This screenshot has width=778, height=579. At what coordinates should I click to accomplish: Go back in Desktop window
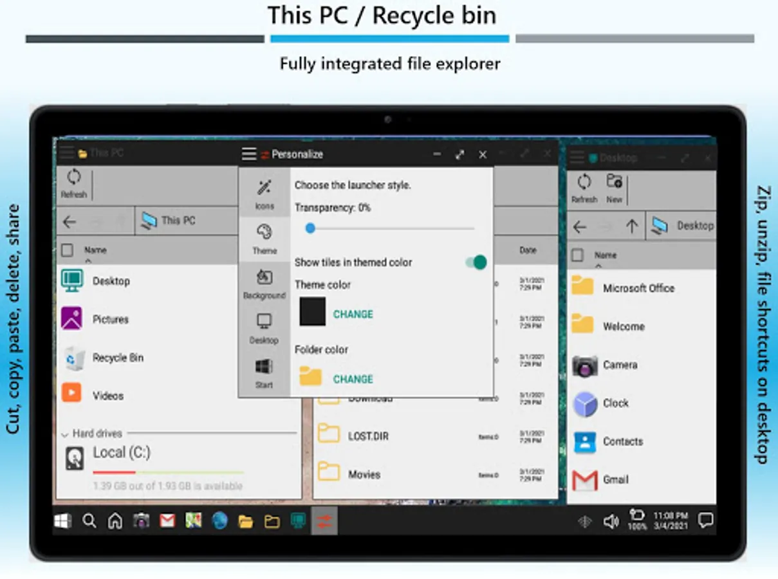[580, 226]
